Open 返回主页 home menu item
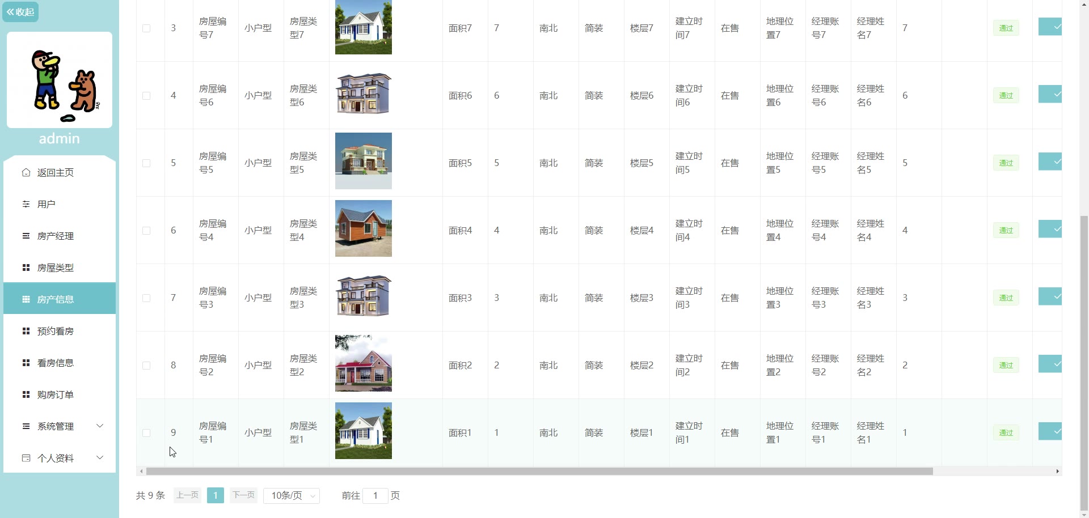The image size is (1089, 518). 60,172
